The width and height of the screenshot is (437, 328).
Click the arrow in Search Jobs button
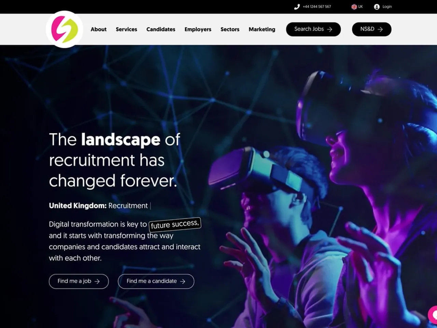329,29
